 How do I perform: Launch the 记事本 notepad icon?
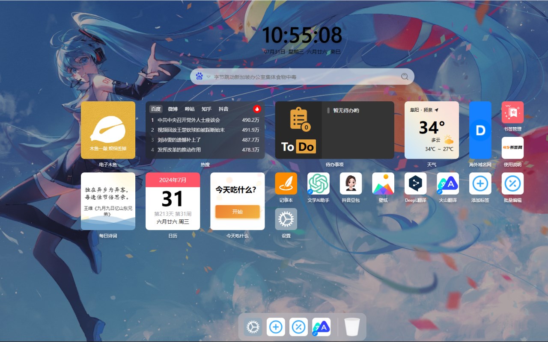pos(286,183)
